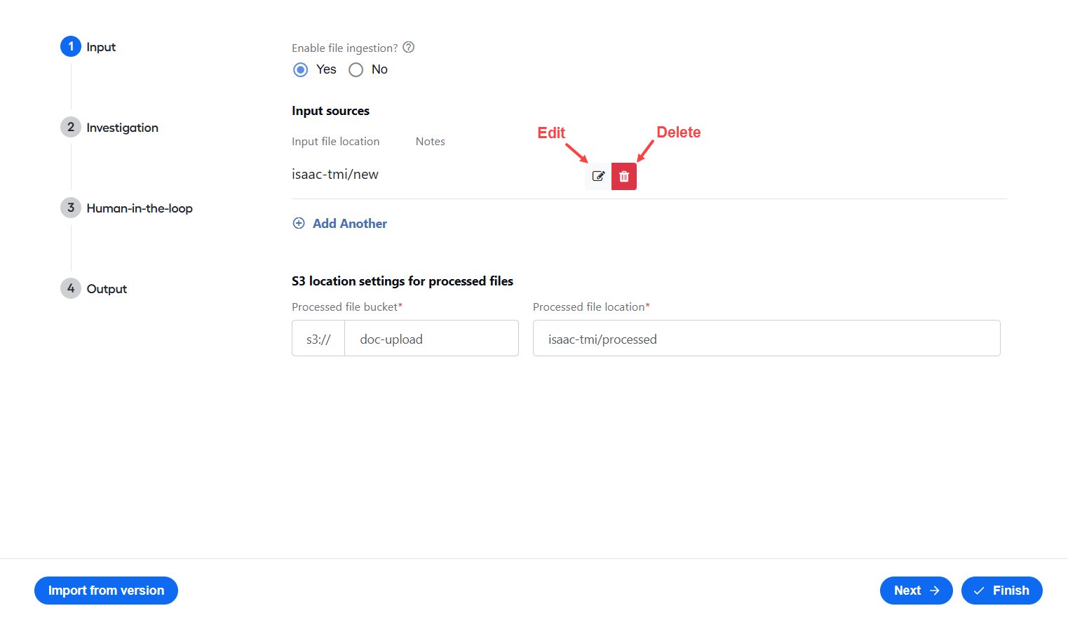The image size is (1068, 620).
Task: Focus the Processed file bucket field
Action: (431, 338)
